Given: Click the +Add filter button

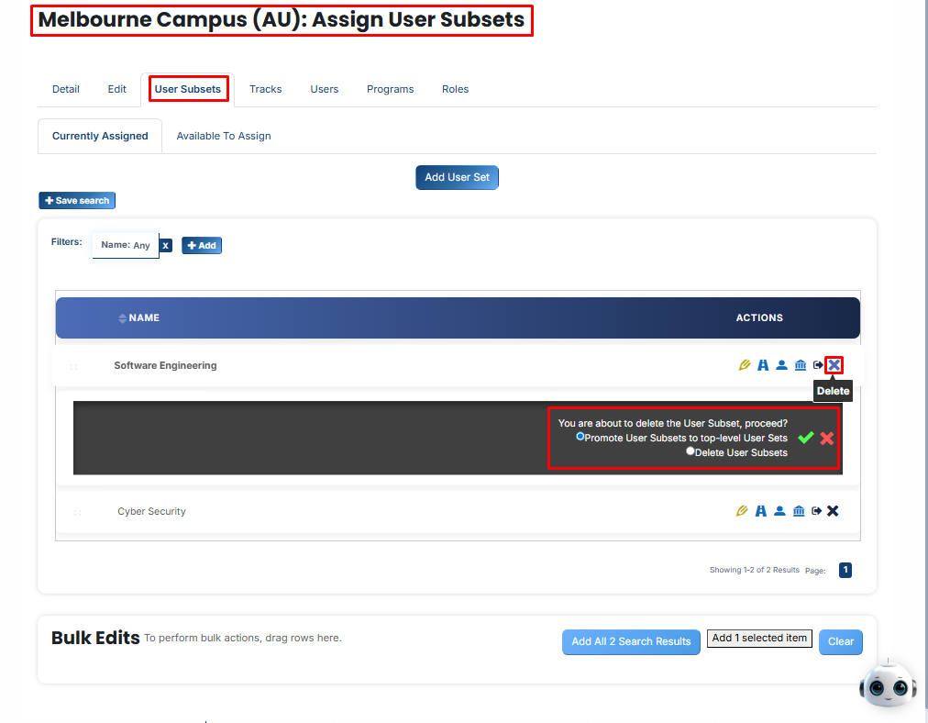Looking at the screenshot, I should tap(202, 245).
